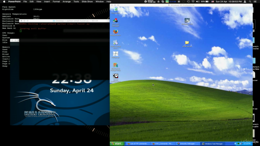Click the battery status icon
The height and width of the screenshot is (146, 260).
coord(207,2)
